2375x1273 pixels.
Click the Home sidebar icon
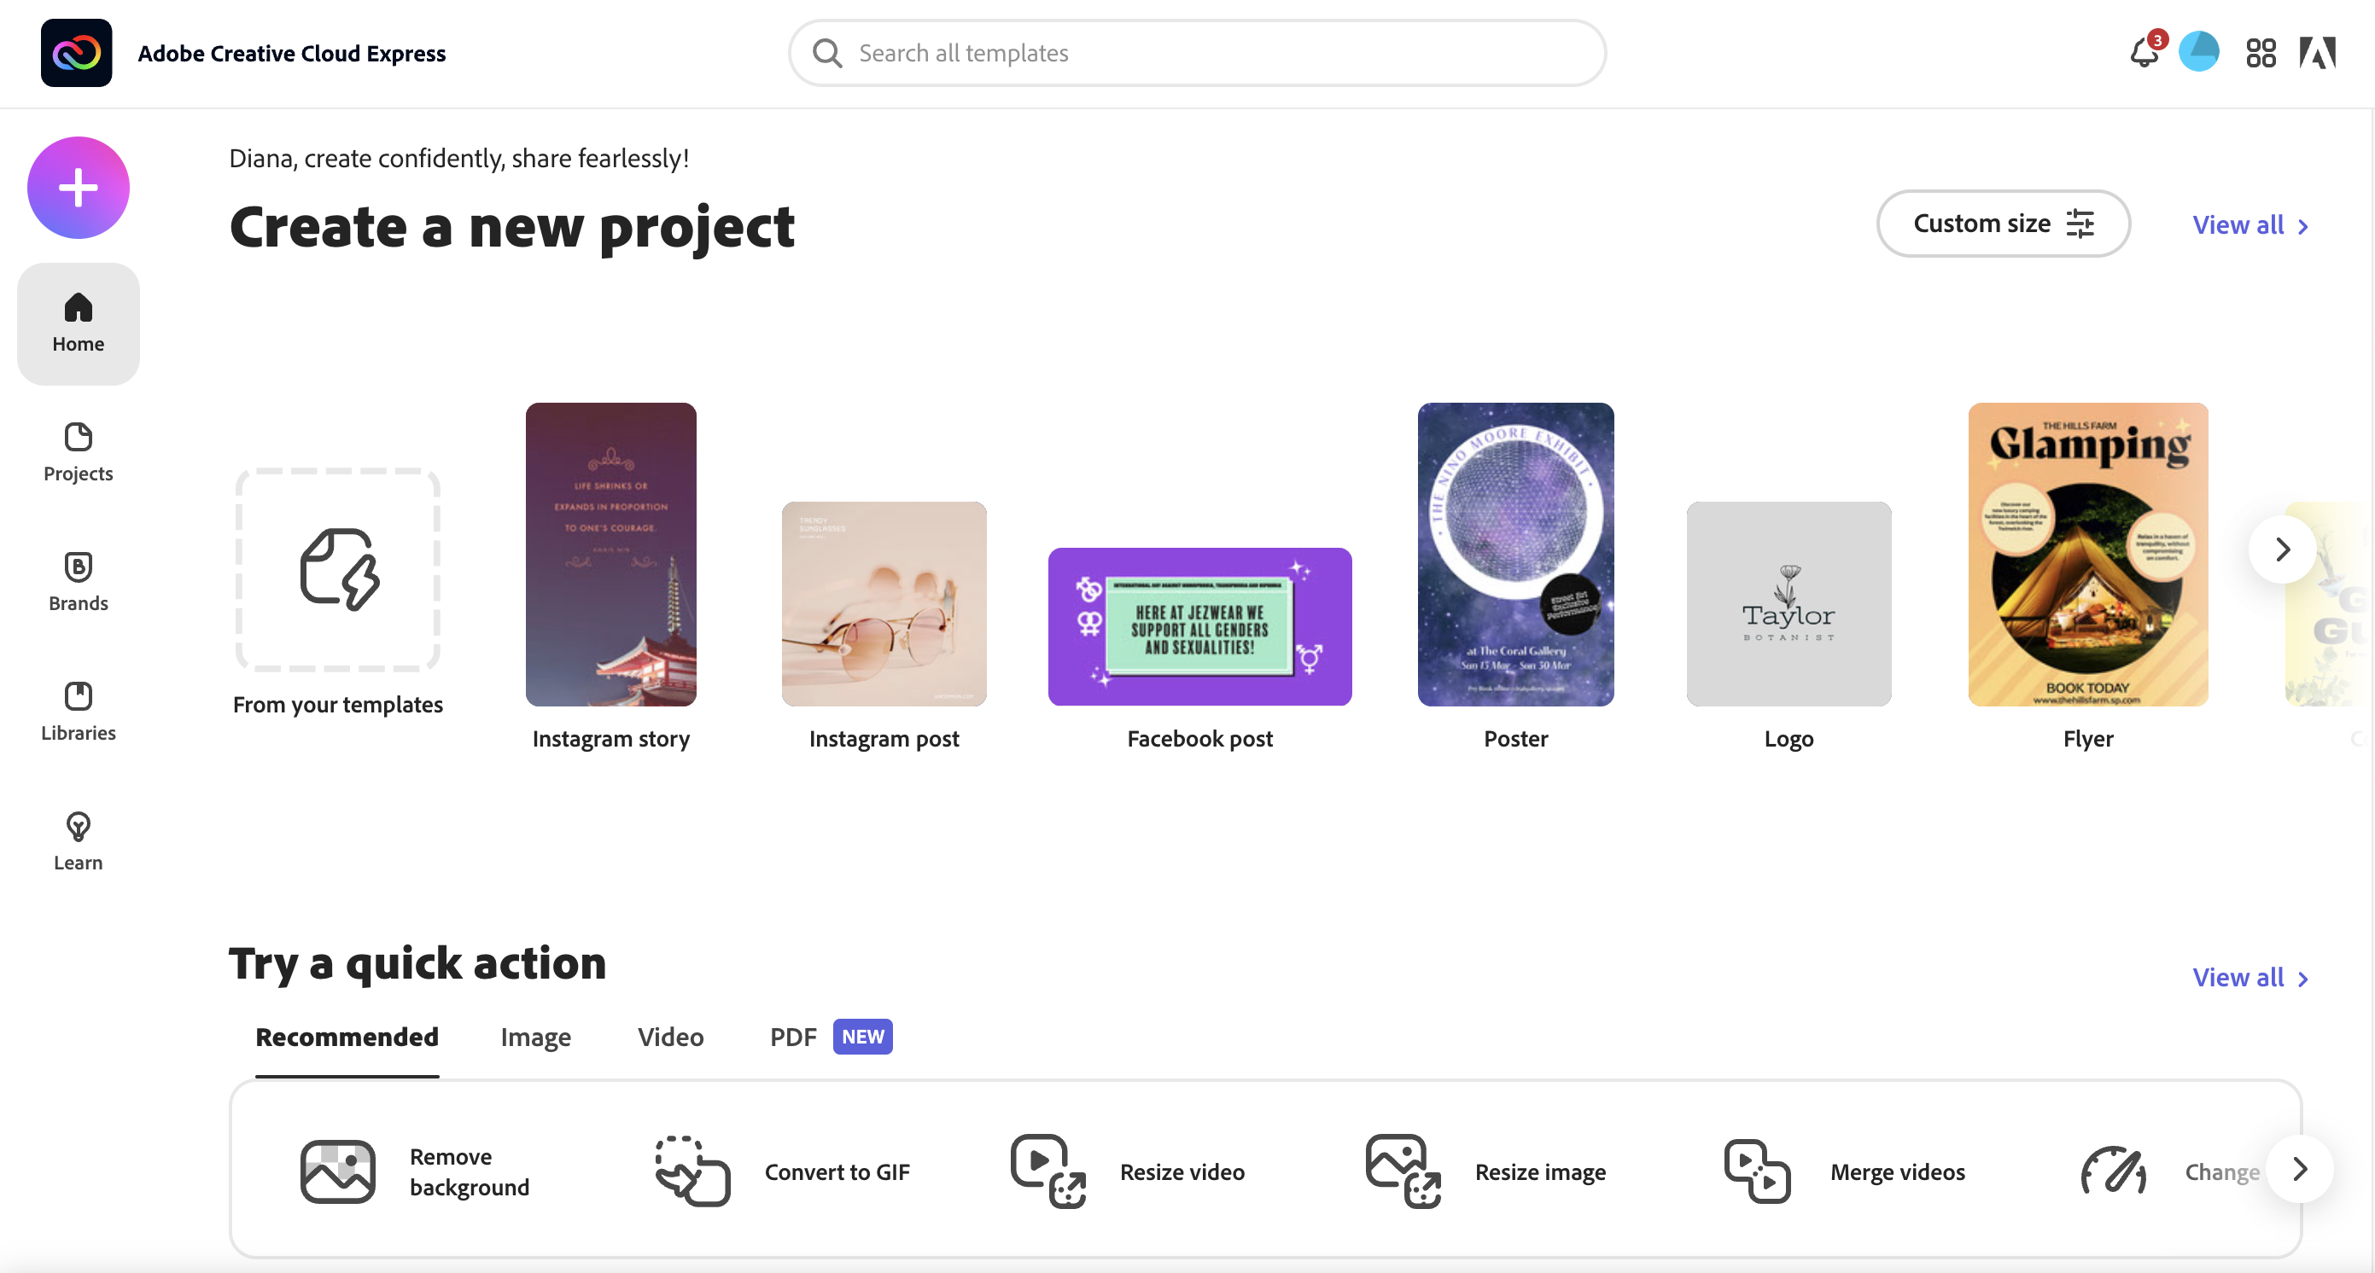pyautogui.click(x=77, y=320)
